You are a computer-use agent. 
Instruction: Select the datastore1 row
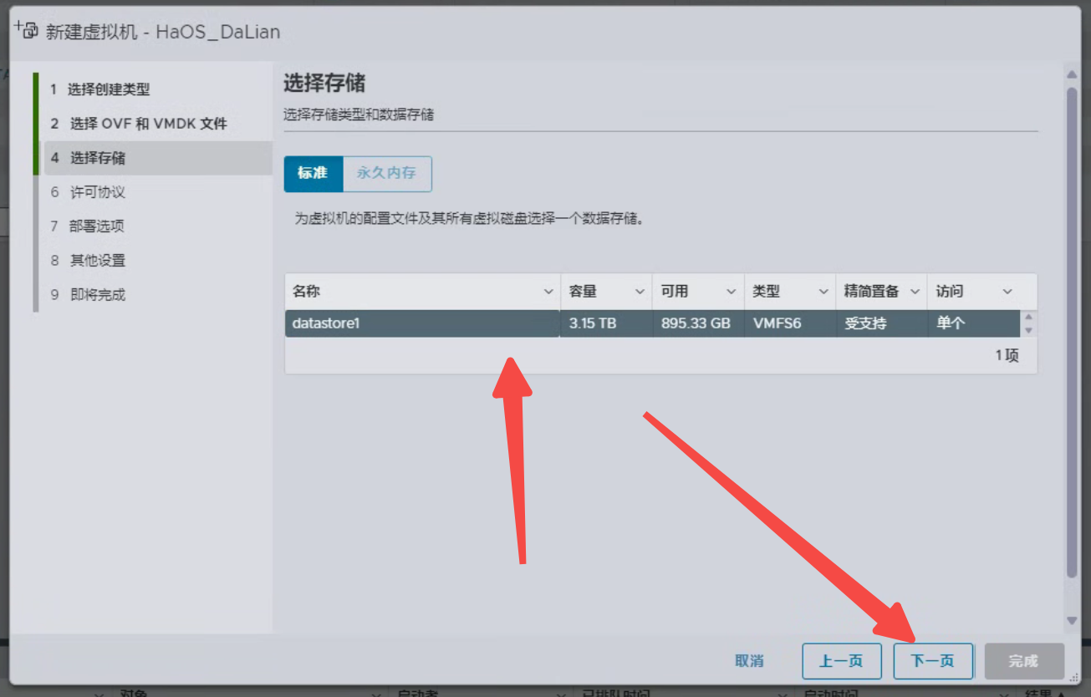pos(422,323)
